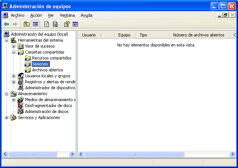Click the Up one level folder icon
Screen dimensions: 238x168
click(x=26, y=24)
